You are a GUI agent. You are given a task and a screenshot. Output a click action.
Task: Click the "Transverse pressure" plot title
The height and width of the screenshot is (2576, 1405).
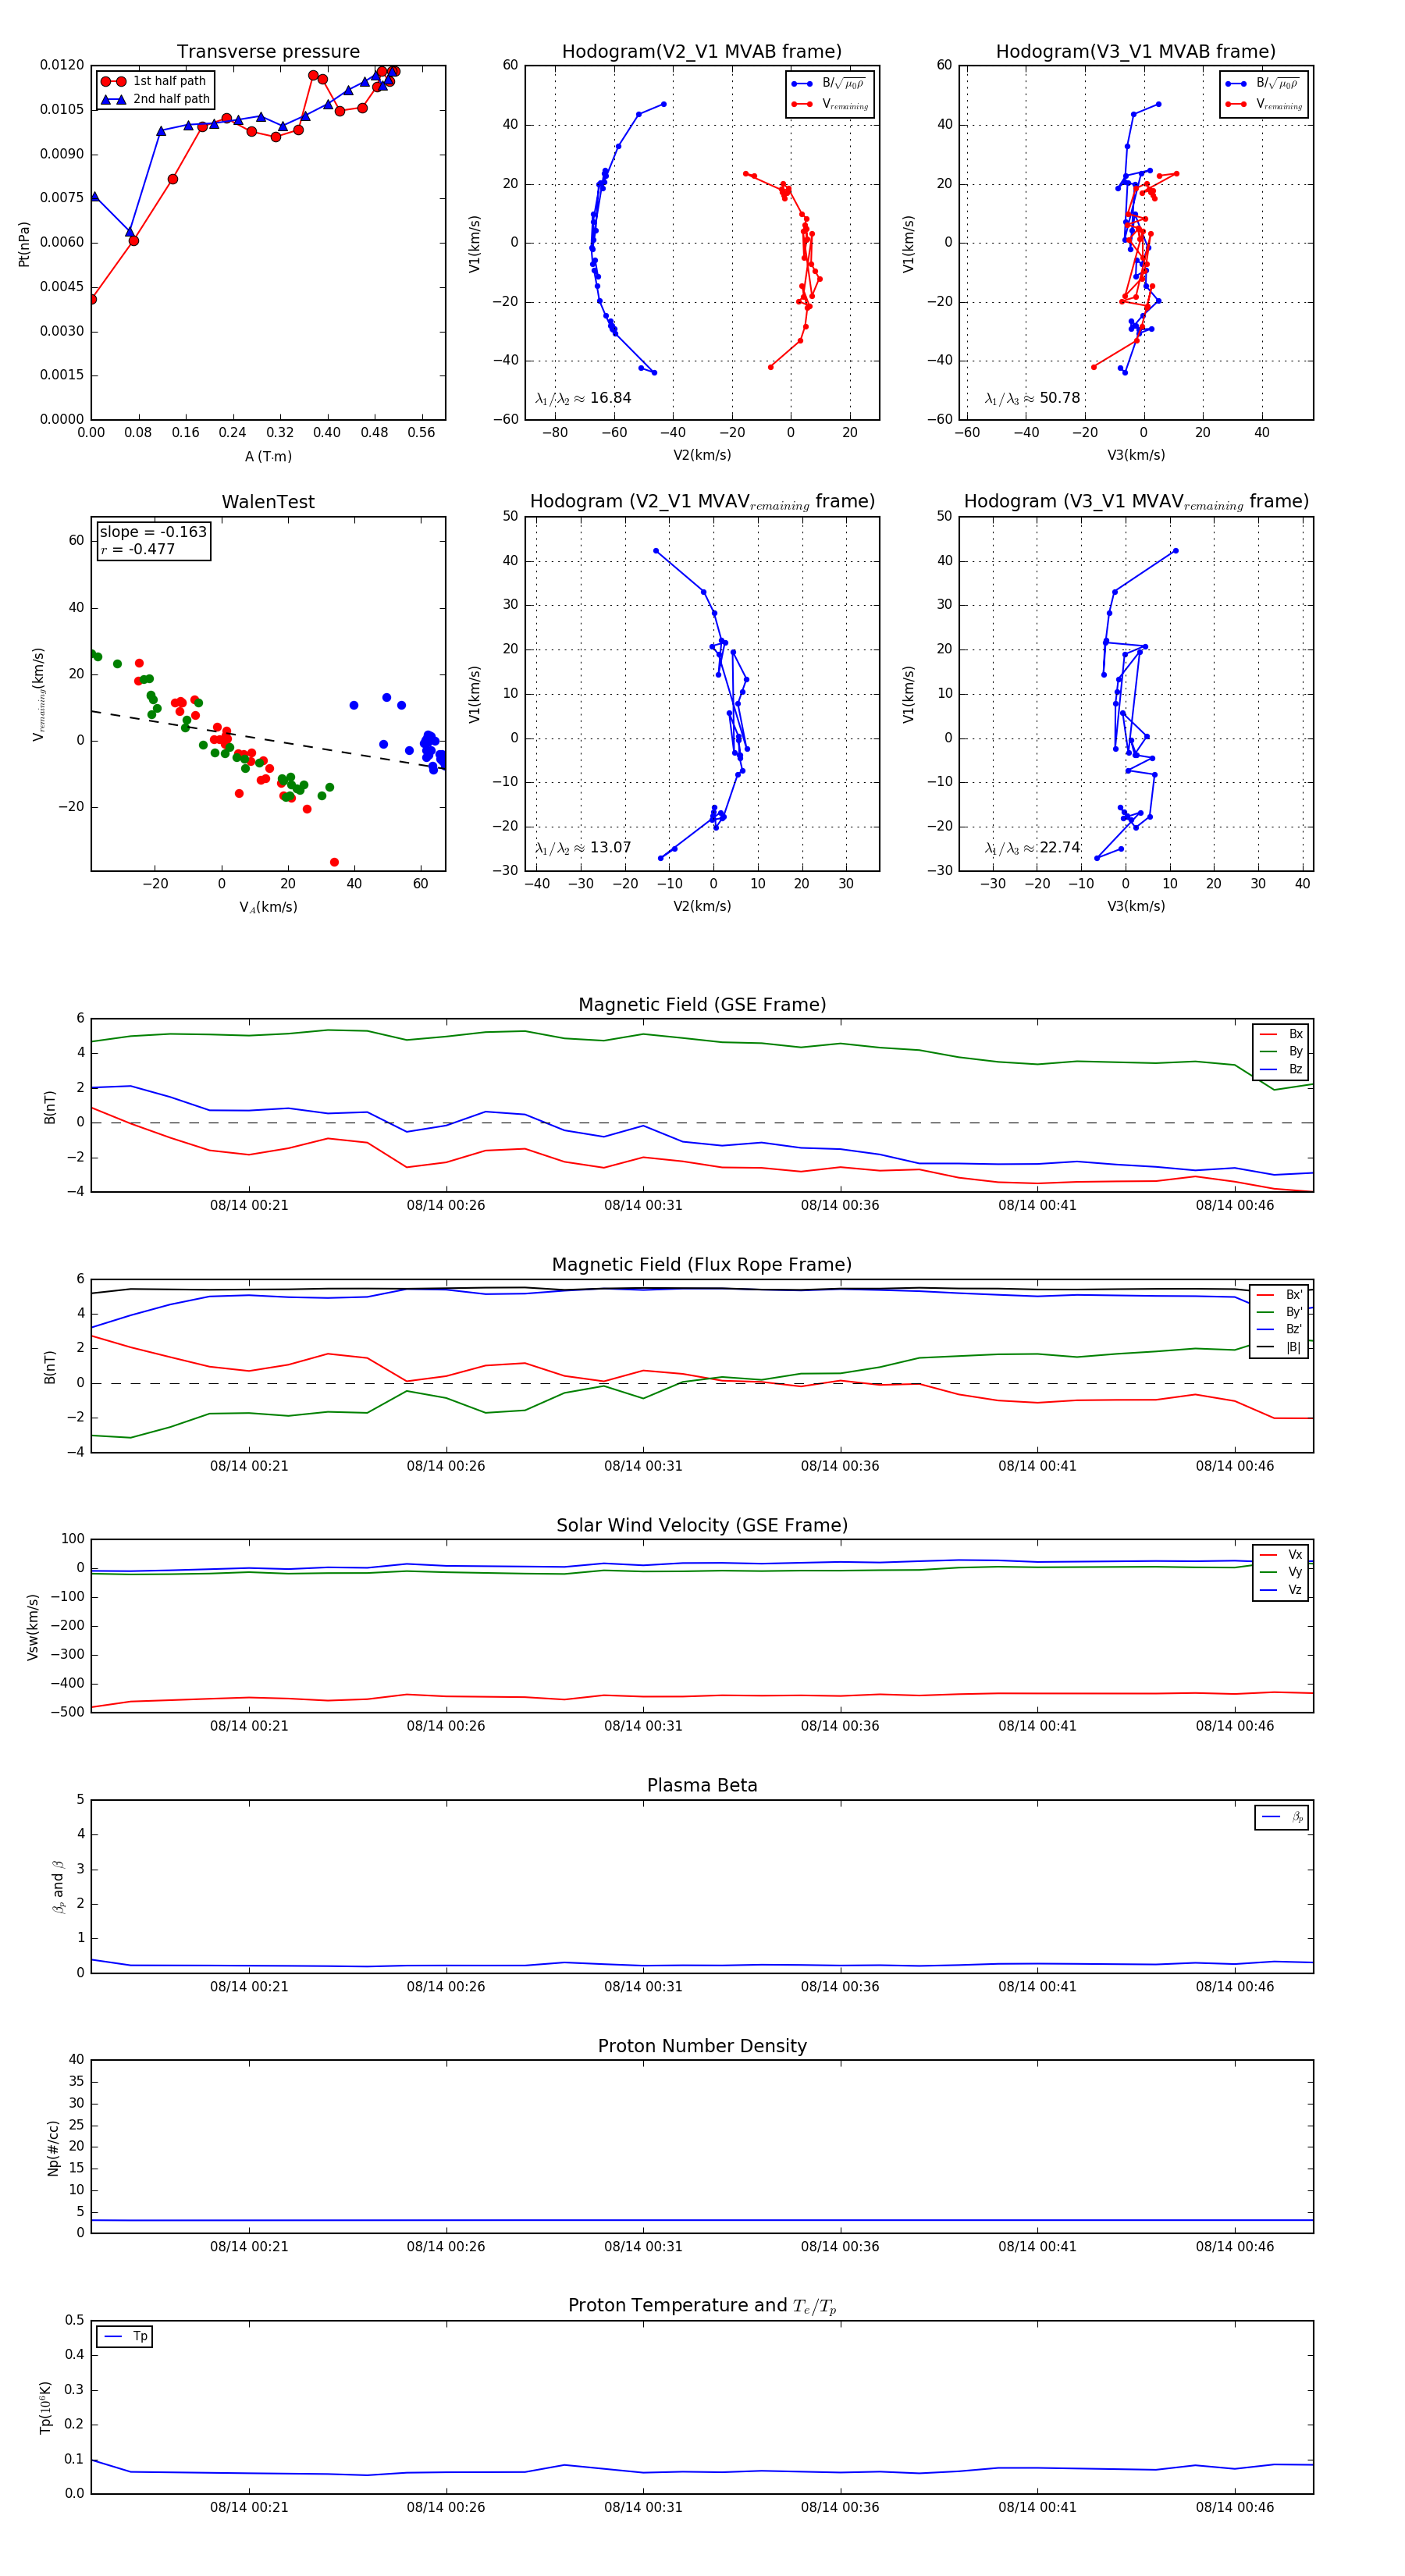[268, 51]
